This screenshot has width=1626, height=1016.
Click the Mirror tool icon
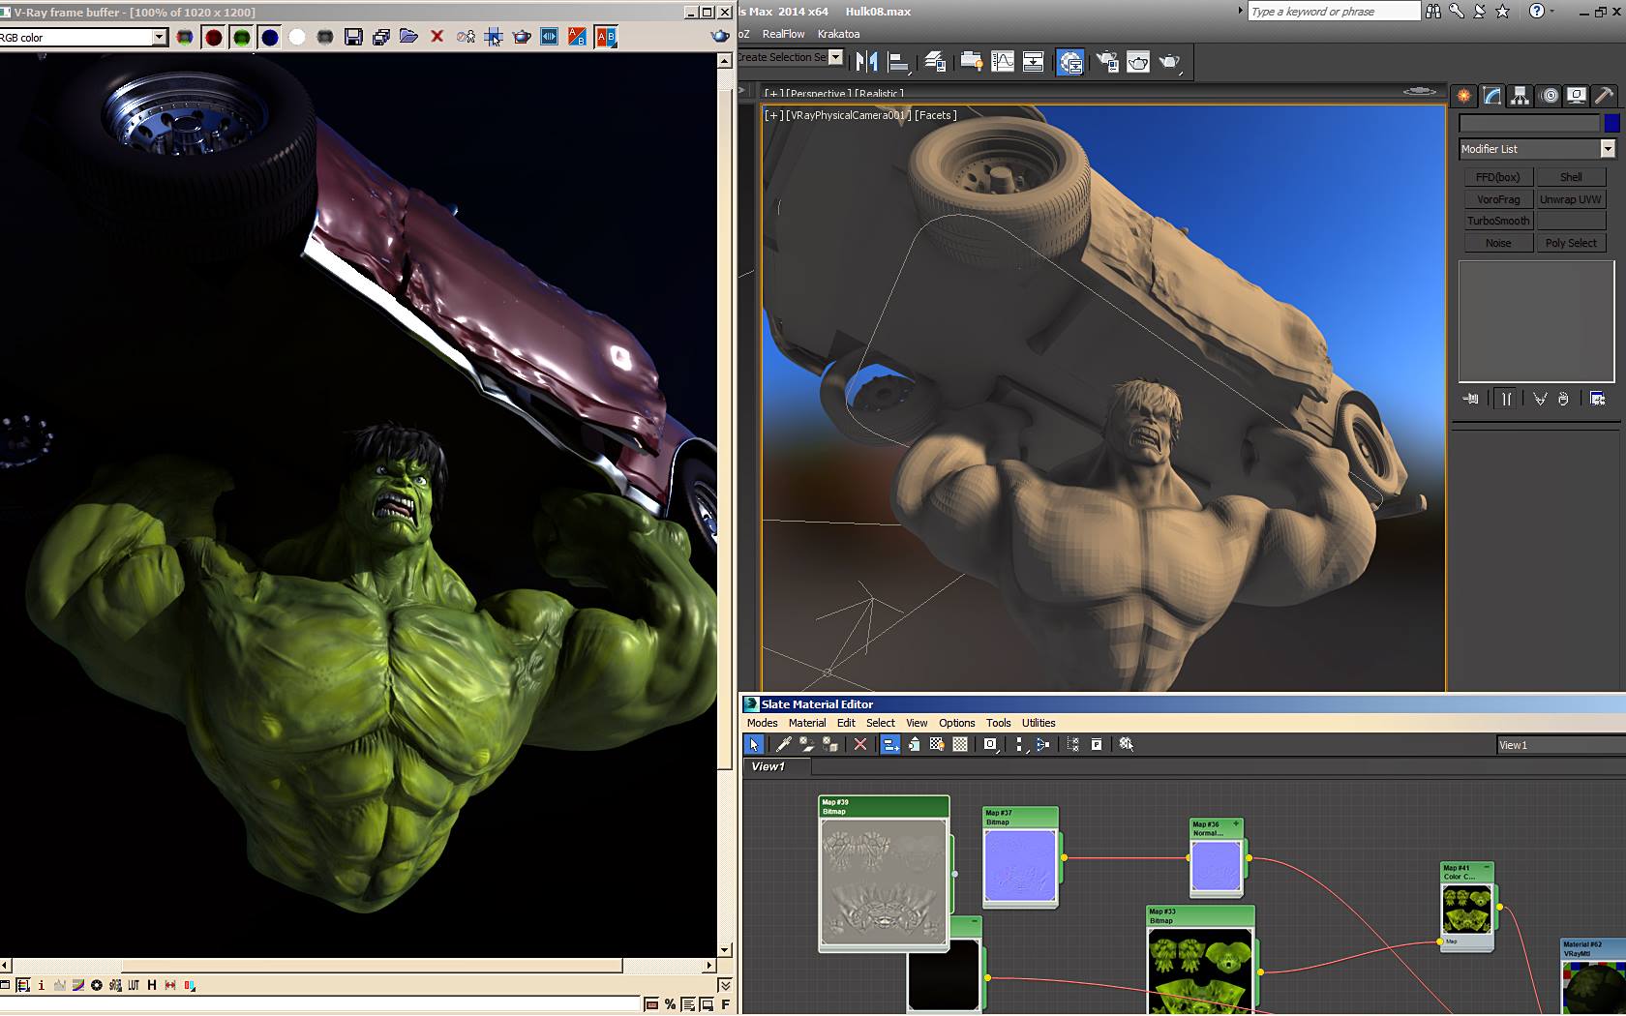tap(867, 62)
